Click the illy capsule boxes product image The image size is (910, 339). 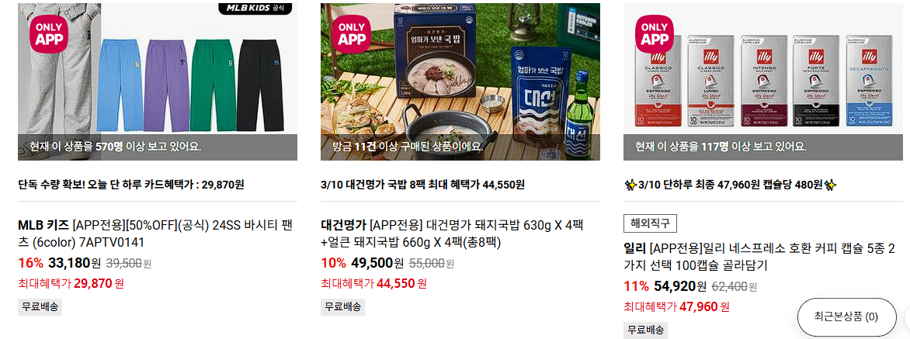763,81
